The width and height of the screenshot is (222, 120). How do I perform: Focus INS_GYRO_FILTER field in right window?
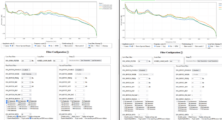143,61
